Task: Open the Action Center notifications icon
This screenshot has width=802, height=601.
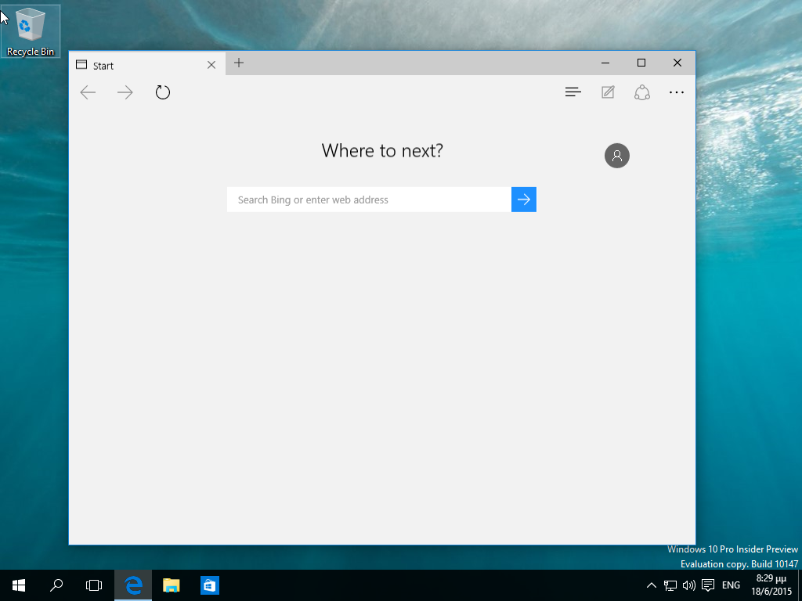Action: point(708,585)
